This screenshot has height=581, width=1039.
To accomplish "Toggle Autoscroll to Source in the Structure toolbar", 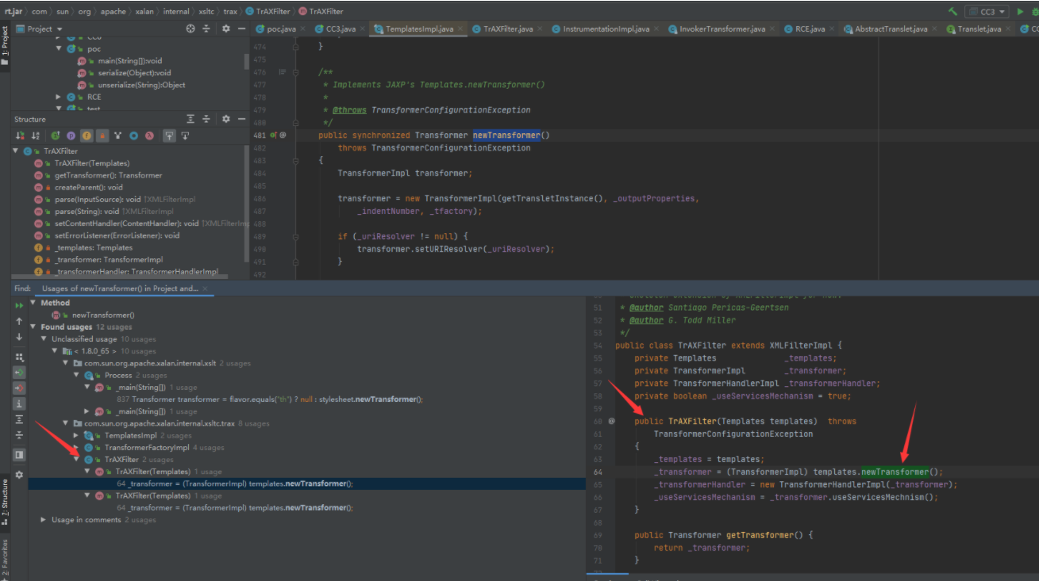I will (169, 136).
